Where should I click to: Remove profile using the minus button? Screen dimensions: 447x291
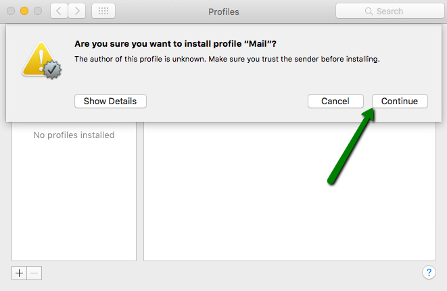(x=34, y=273)
